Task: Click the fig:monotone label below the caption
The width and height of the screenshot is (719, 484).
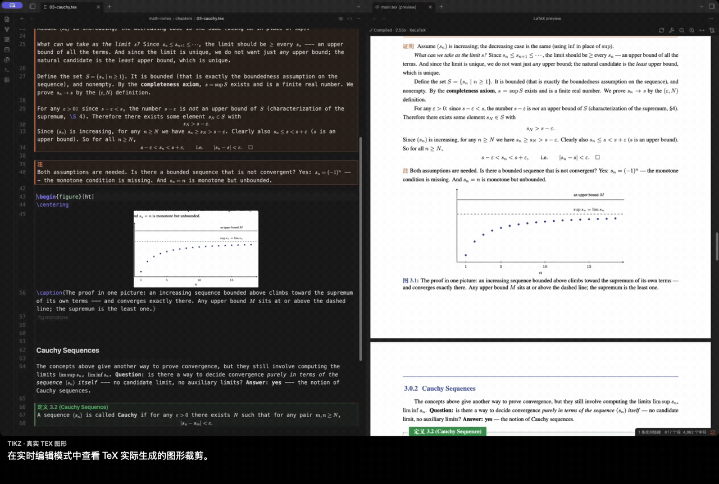Action: coord(53,317)
